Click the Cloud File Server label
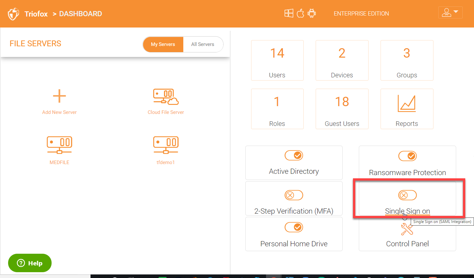The width and height of the screenshot is (474, 278). (x=166, y=112)
